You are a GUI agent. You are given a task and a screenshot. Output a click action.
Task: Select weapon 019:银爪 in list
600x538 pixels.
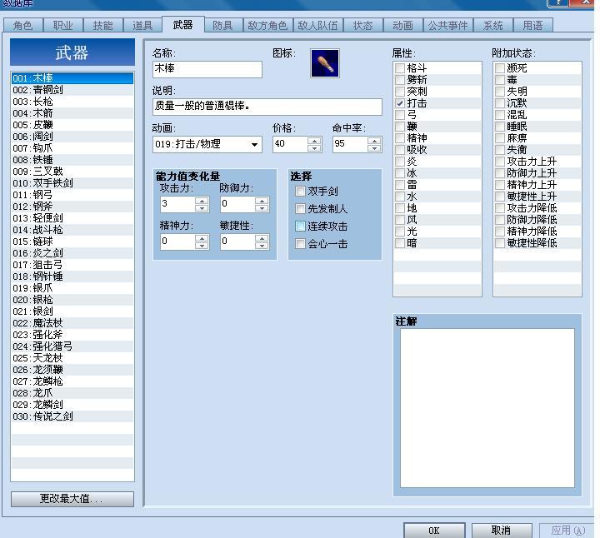point(72,288)
